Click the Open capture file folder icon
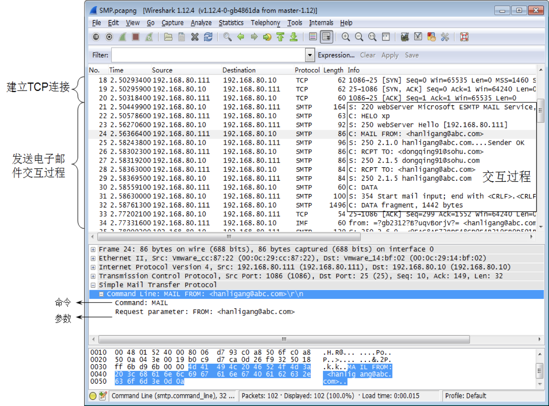 [168, 37]
